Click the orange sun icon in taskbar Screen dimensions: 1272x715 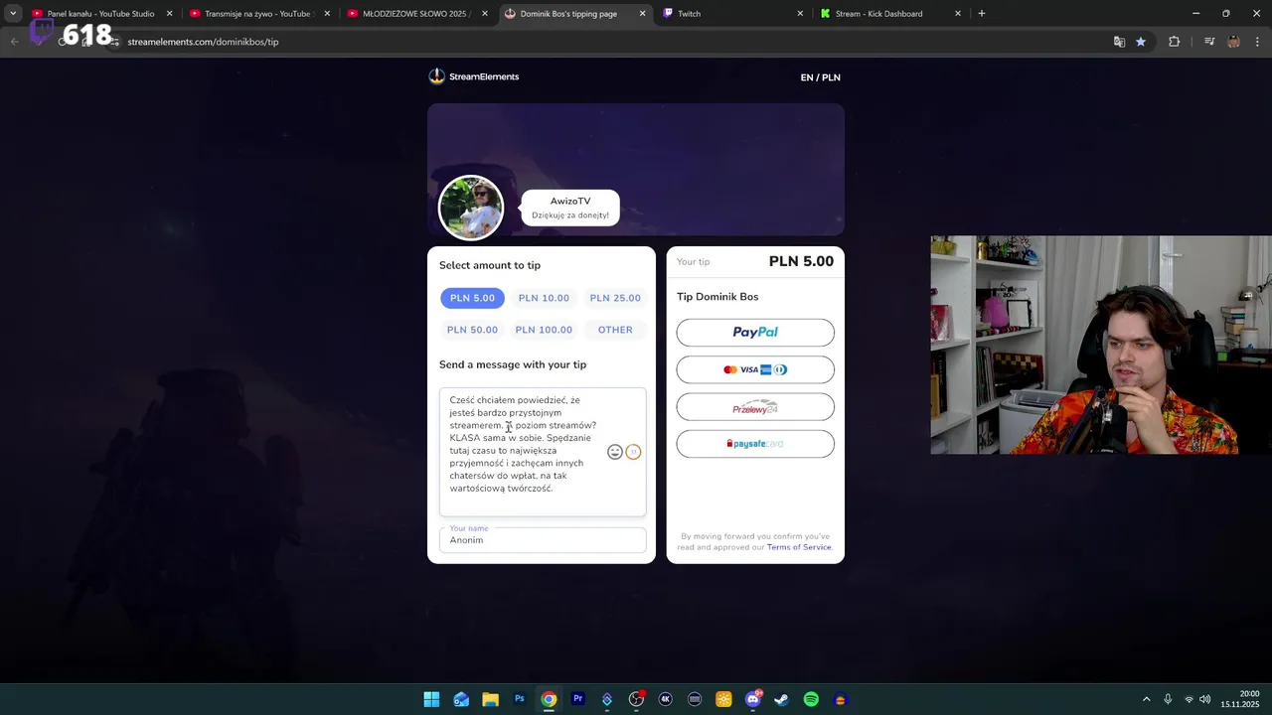point(723,699)
